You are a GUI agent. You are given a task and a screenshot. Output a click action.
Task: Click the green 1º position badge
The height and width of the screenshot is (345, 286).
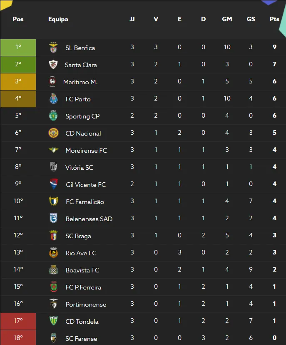click(x=18, y=48)
